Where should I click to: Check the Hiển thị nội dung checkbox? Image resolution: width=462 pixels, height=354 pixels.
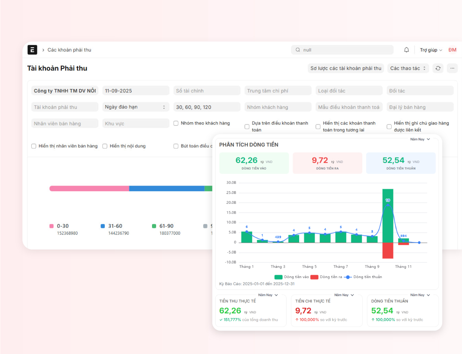pos(105,146)
